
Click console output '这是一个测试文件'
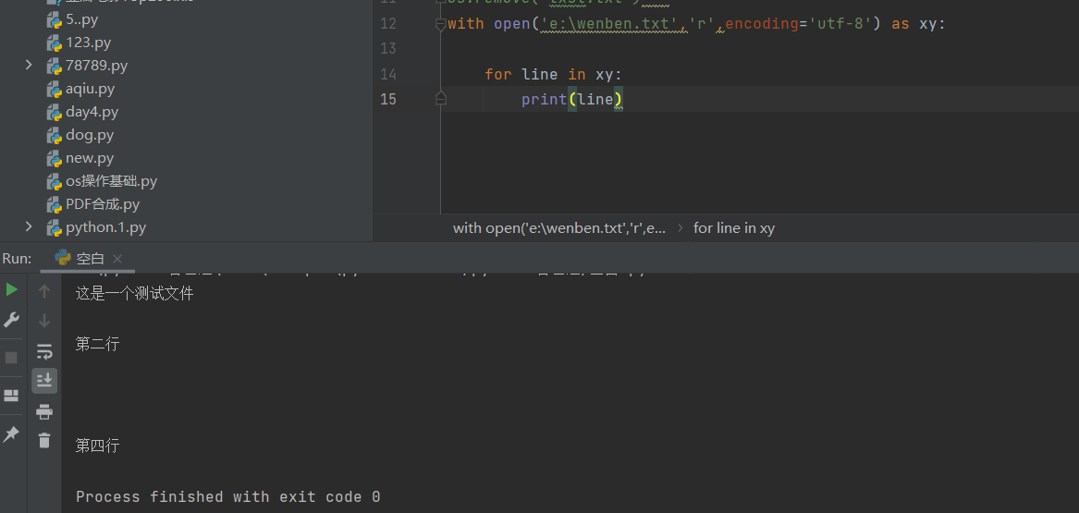pyautogui.click(x=134, y=294)
